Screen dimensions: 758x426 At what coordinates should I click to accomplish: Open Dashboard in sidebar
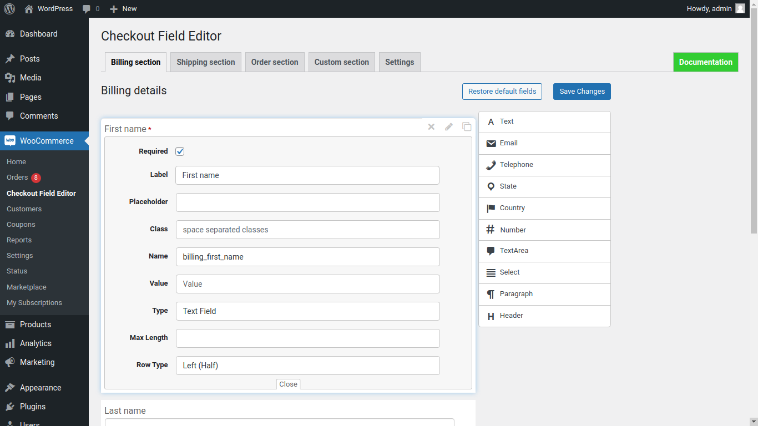(x=44, y=34)
